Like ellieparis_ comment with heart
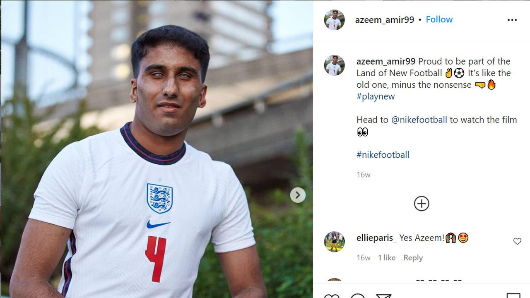 (517, 241)
